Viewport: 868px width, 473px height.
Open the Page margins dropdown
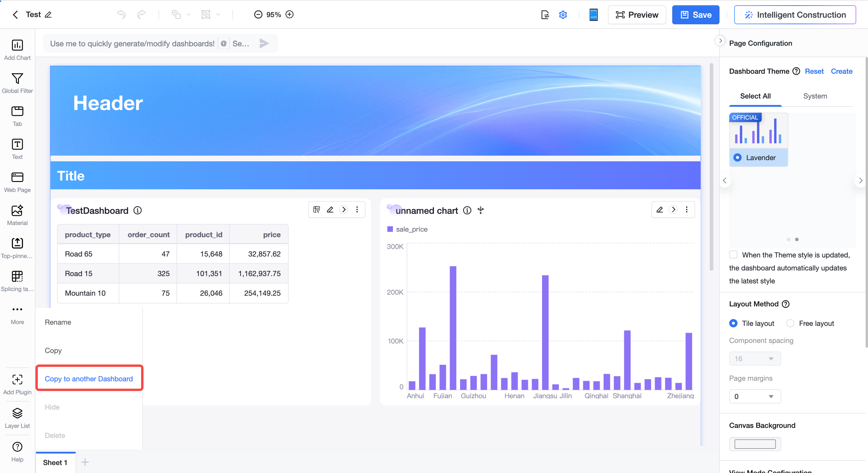point(755,396)
